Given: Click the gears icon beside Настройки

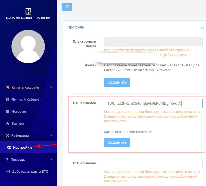Looking at the screenshot, I should pos(9,147).
